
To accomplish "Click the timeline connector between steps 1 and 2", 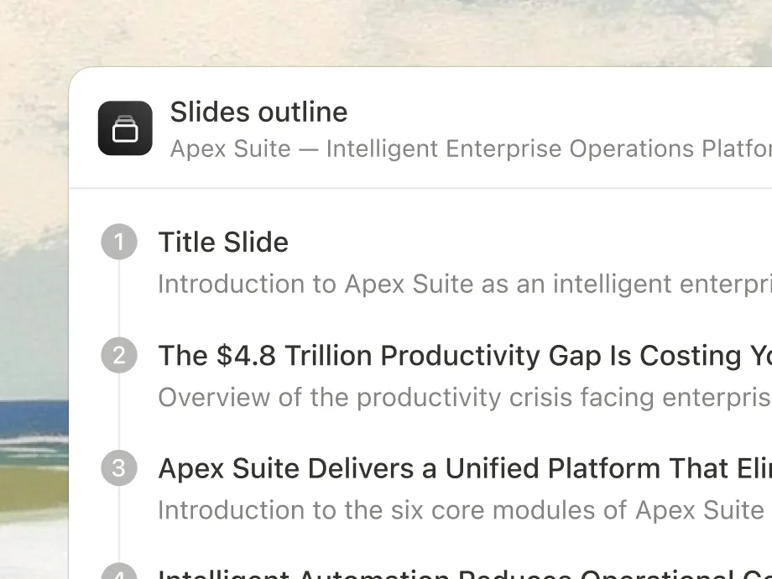I will [119, 299].
